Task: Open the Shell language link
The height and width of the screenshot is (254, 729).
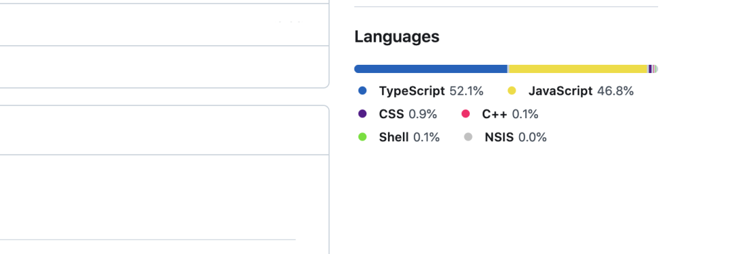Action: click(x=394, y=137)
